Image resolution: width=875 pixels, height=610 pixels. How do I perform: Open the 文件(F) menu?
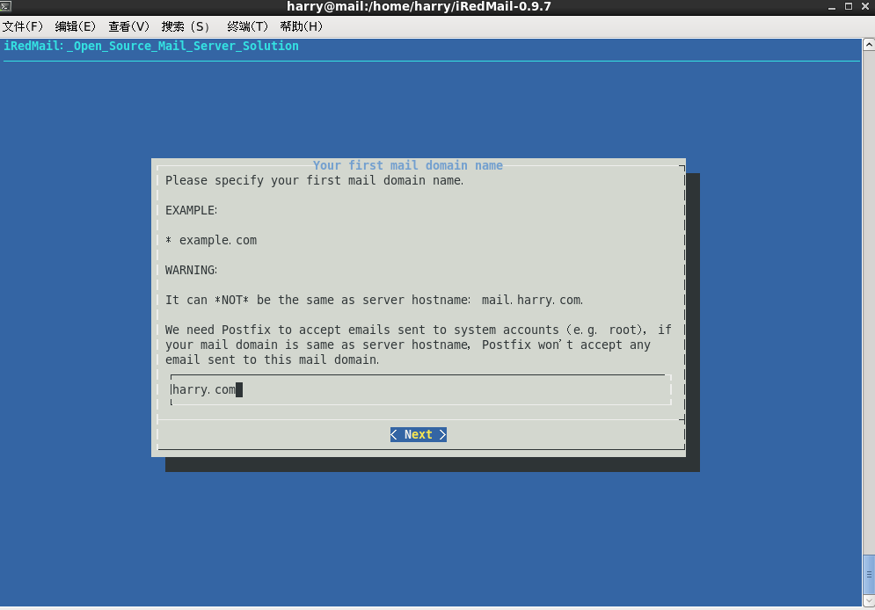pos(23,26)
